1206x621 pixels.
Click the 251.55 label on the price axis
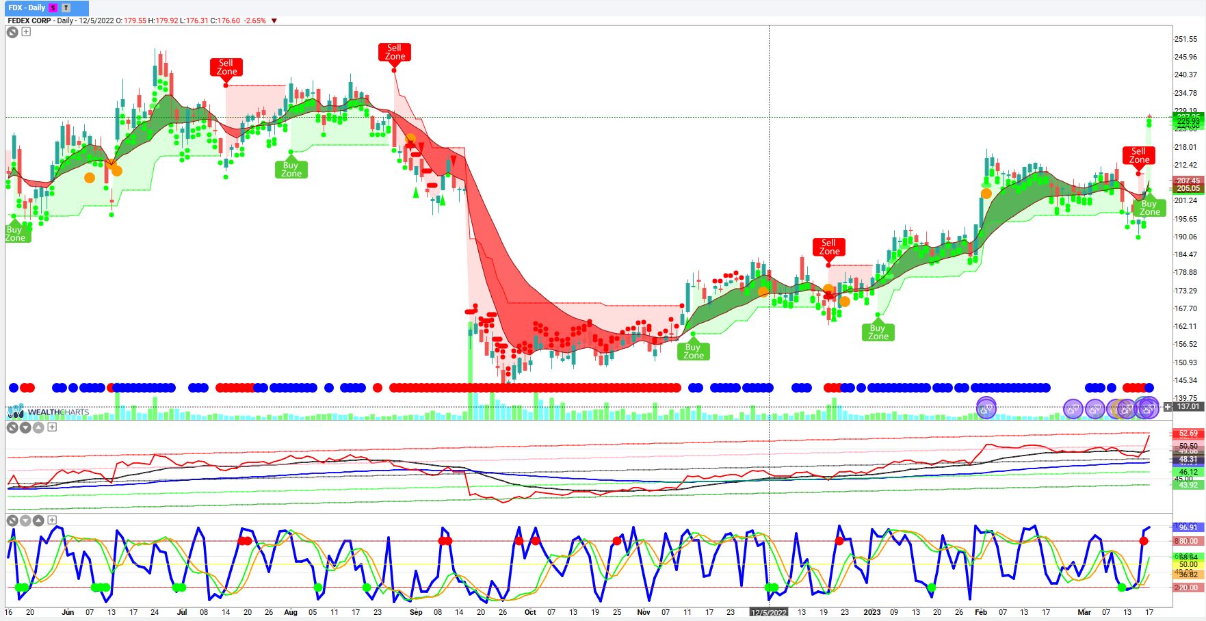(1186, 39)
